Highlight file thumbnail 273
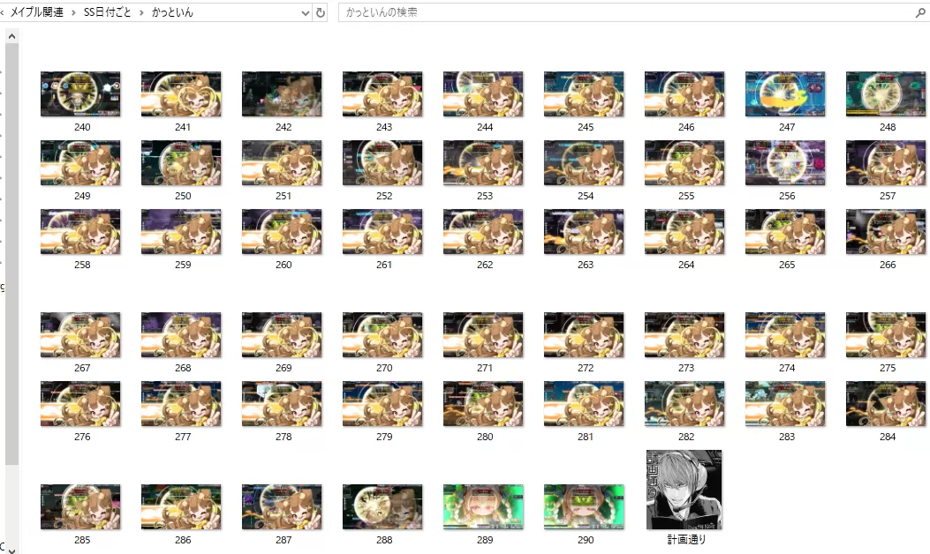 point(684,334)
